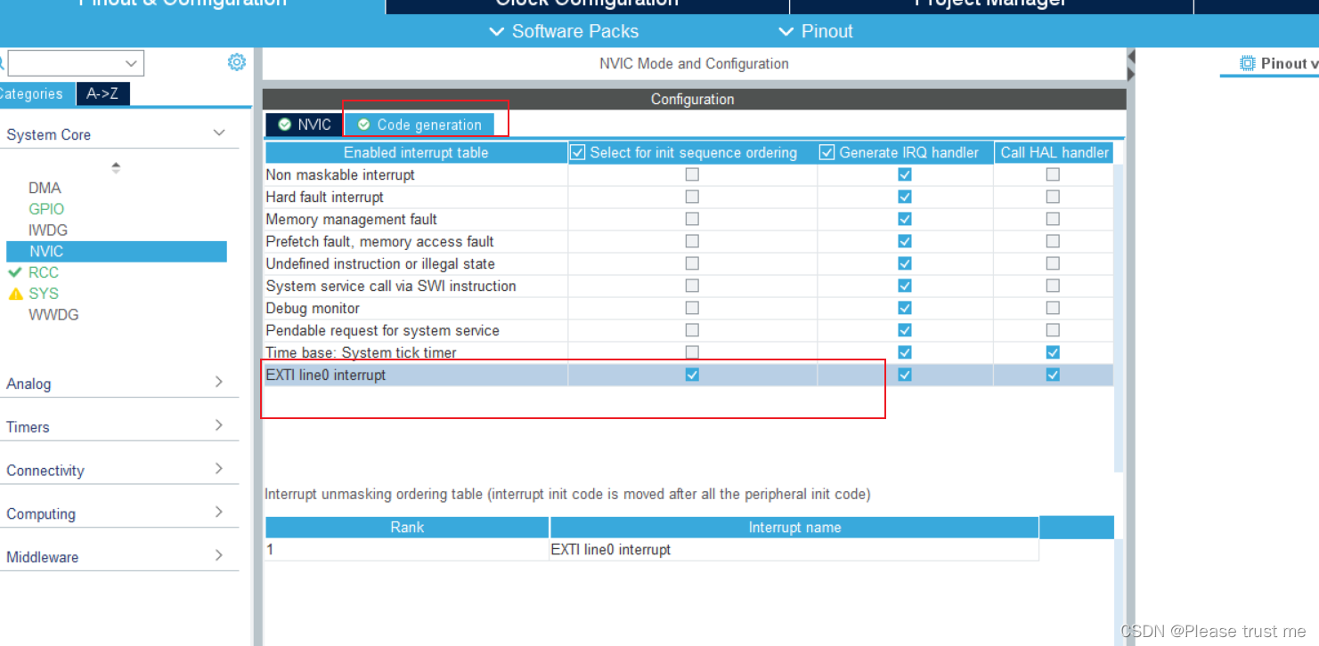Screen dimensions: 1319x646
Task: Click the yellow warning icon beside SYS
Action: (x=15, y=294)
